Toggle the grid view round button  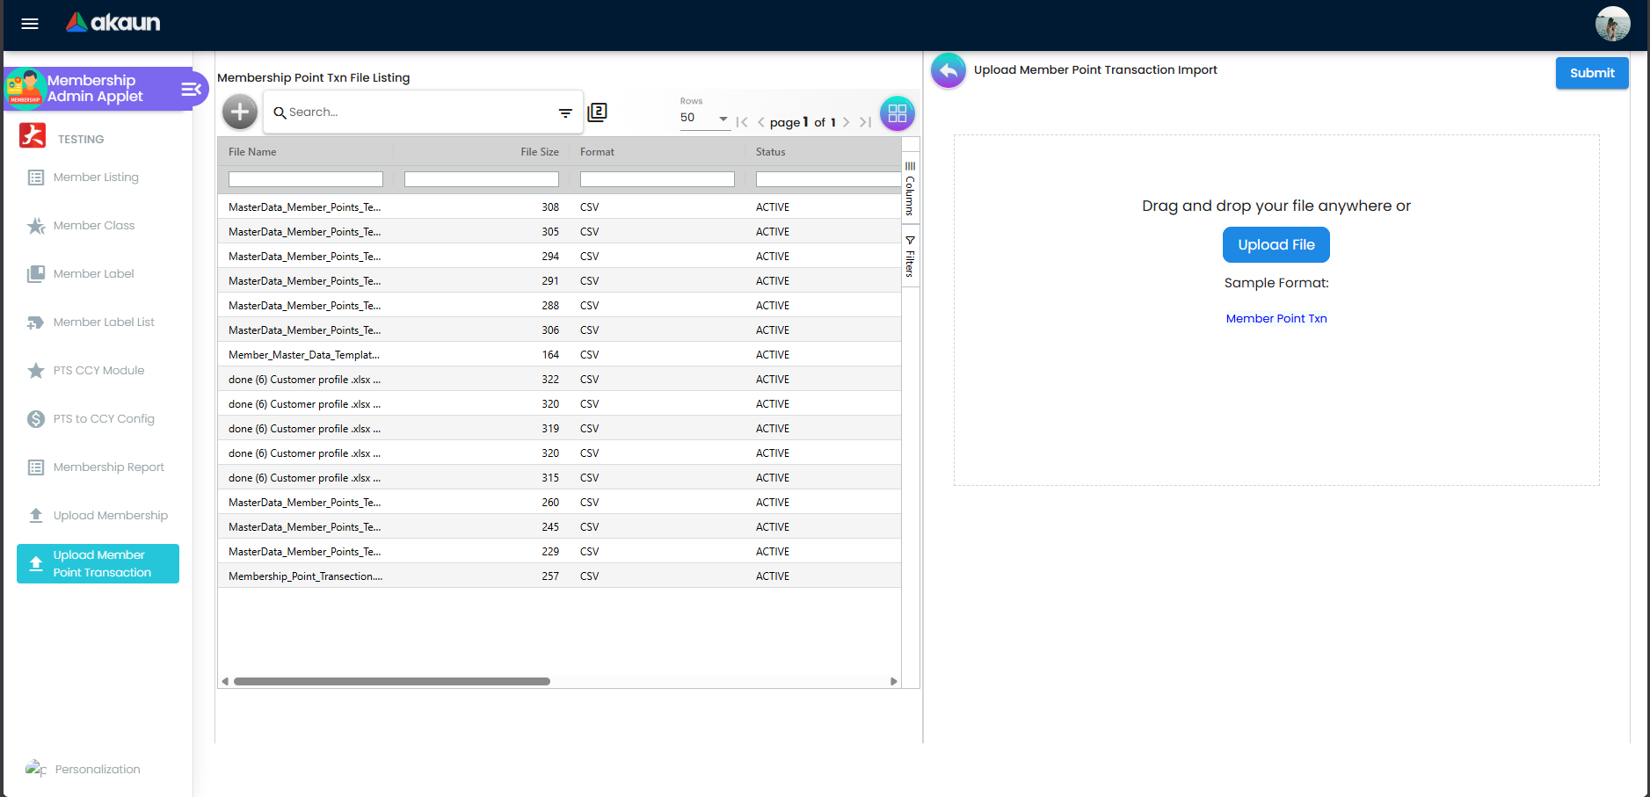897,113
